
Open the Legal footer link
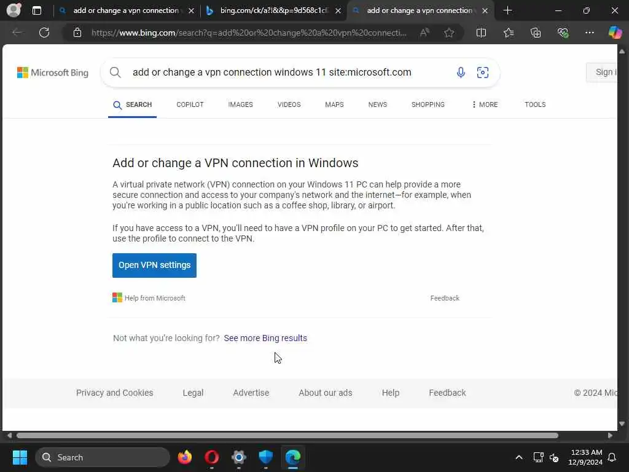[x=193, y=393]
